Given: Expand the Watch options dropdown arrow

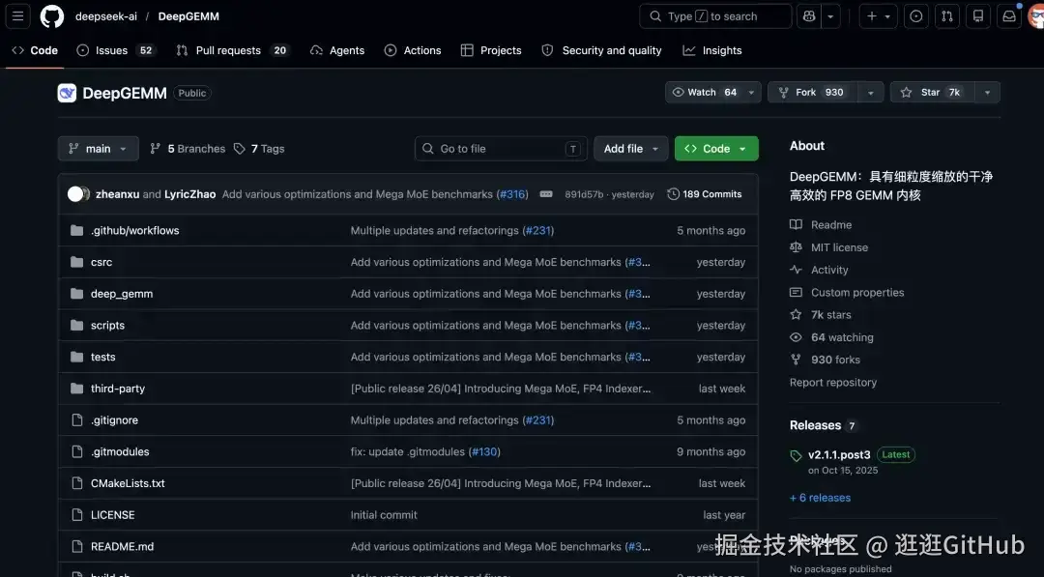Looking at the screenshot, I should click(751, 93).
